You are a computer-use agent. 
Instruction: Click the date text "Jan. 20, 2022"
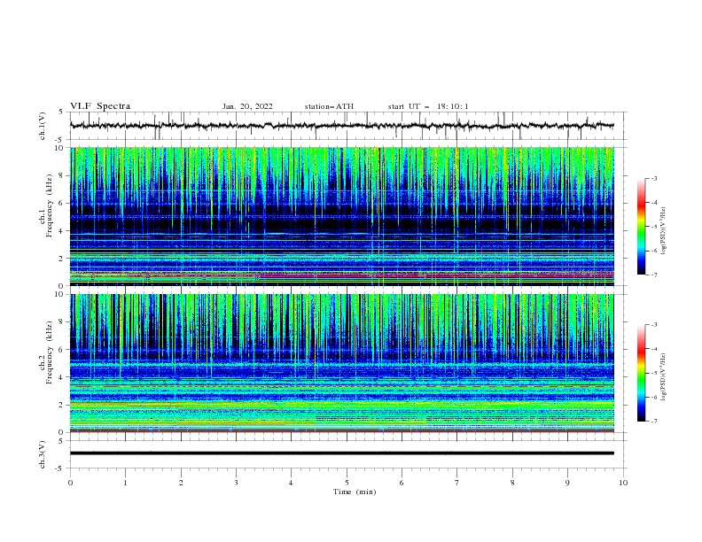[247, 106]
